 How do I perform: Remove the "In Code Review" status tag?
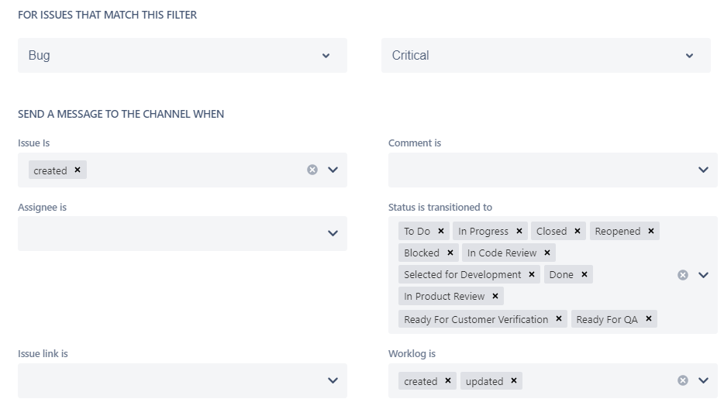point(547,253)
